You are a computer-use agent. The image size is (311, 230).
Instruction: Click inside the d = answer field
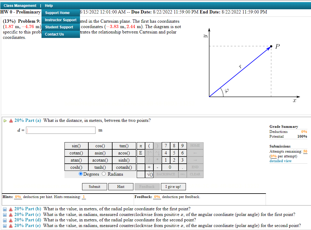(x=61, y=130)
